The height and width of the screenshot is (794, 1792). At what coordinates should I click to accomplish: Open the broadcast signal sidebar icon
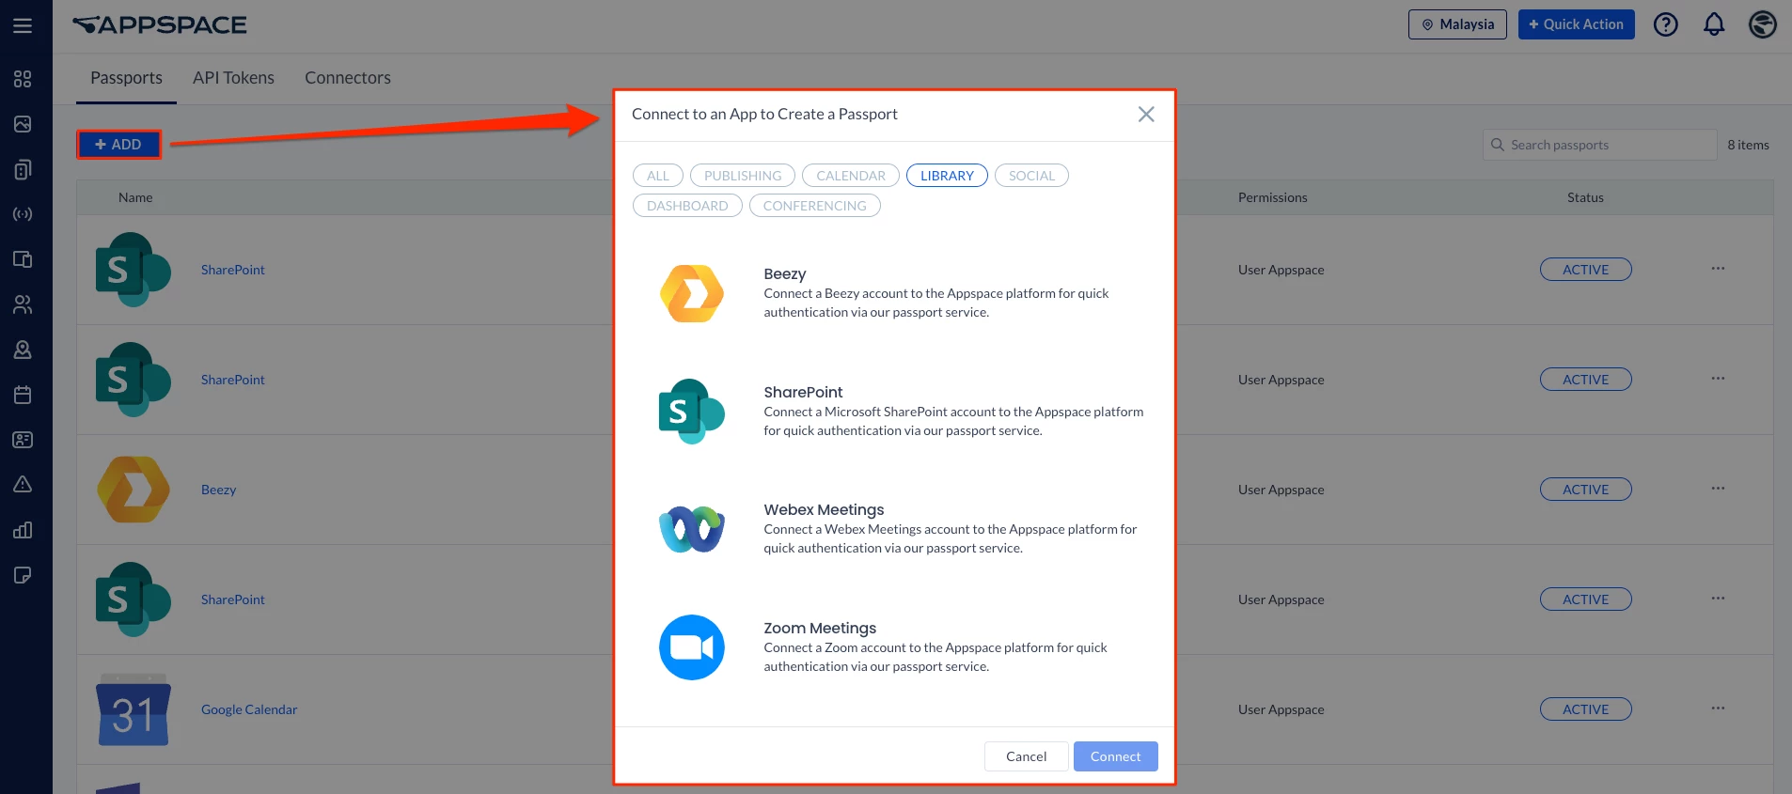[x=23, y=214]
